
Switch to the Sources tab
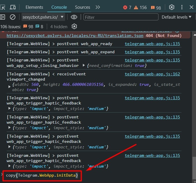click(82, 7)
